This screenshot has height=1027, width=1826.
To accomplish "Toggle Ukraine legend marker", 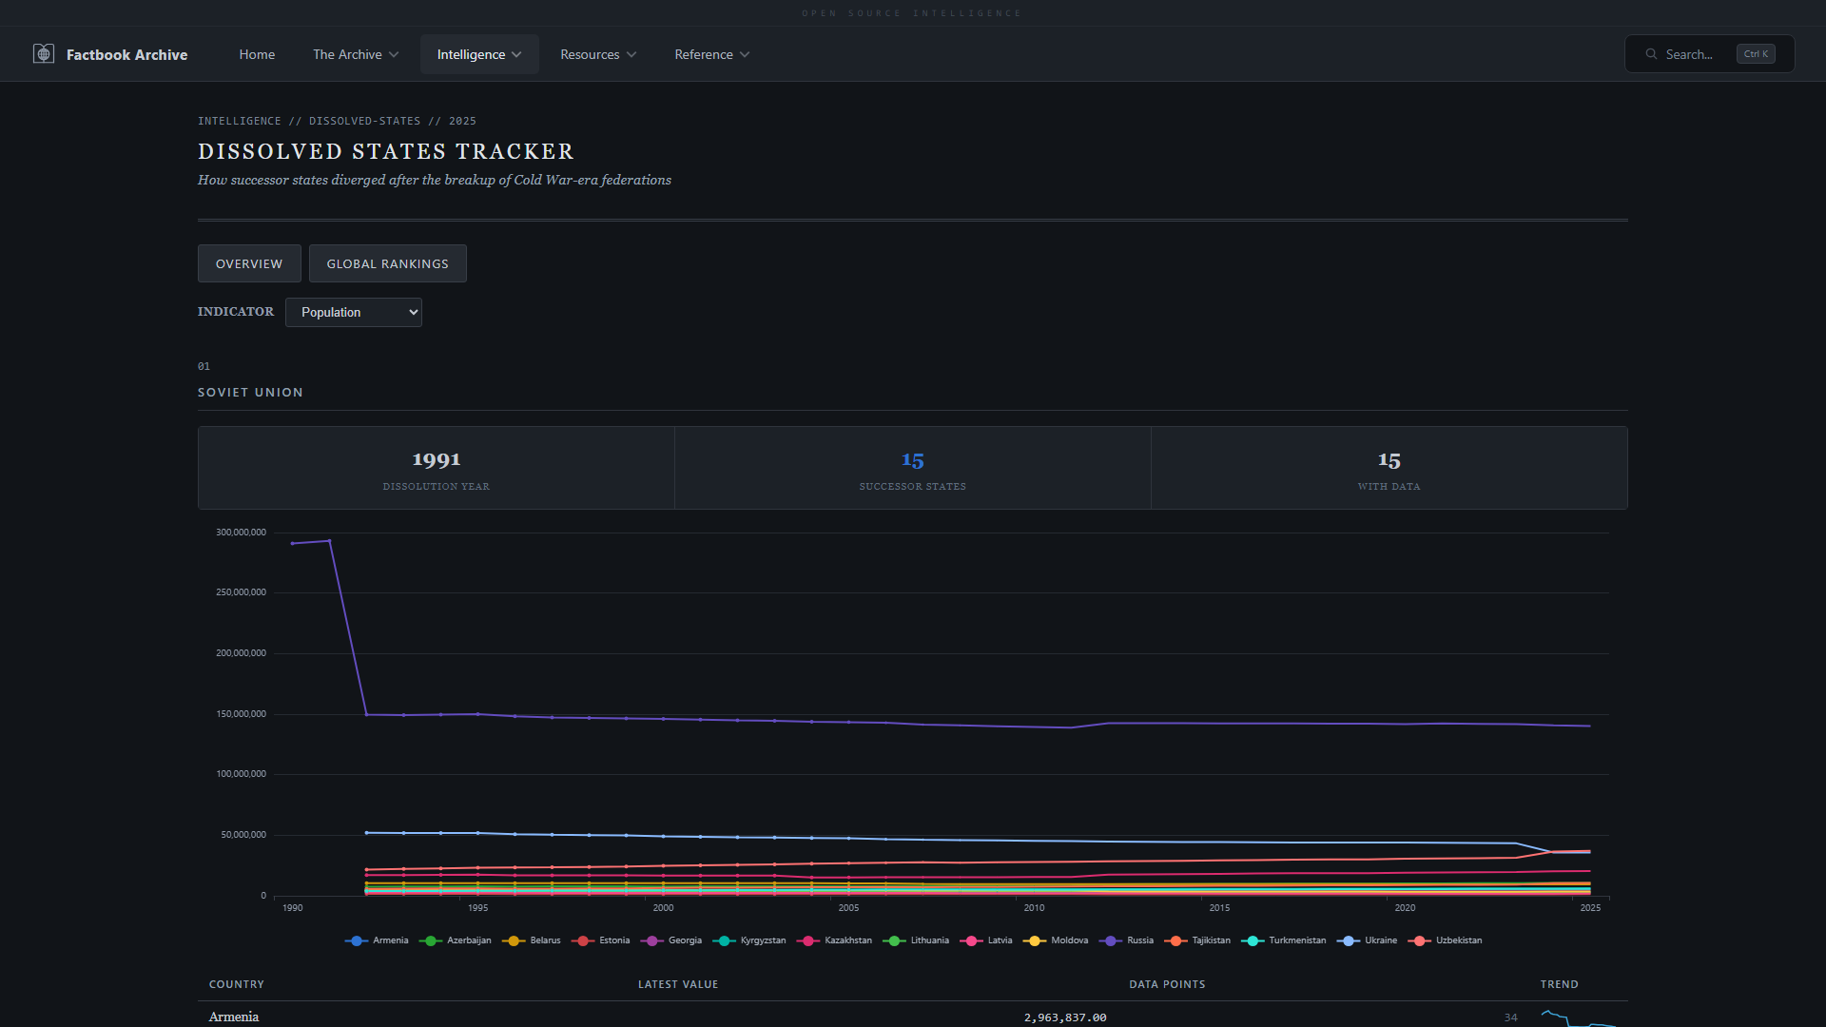I will tap(1348, 940).
